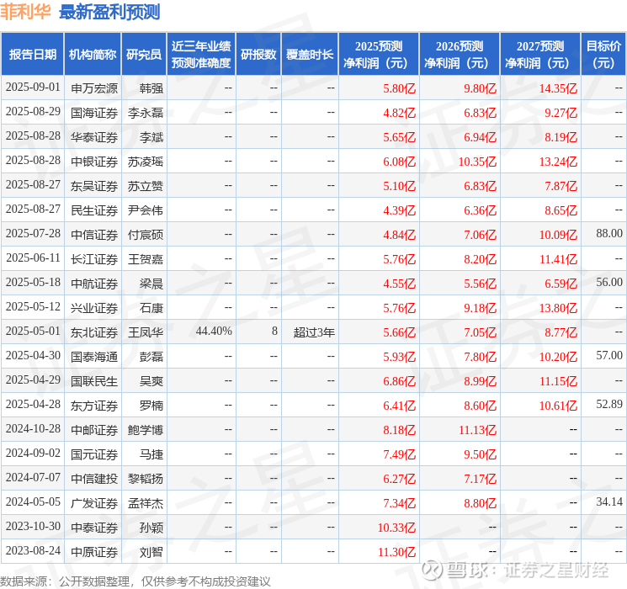This screenshot has width=627, height=589.
Task: Click the 近三年业绩预测准确度 column header
Action: click(201, 55)
